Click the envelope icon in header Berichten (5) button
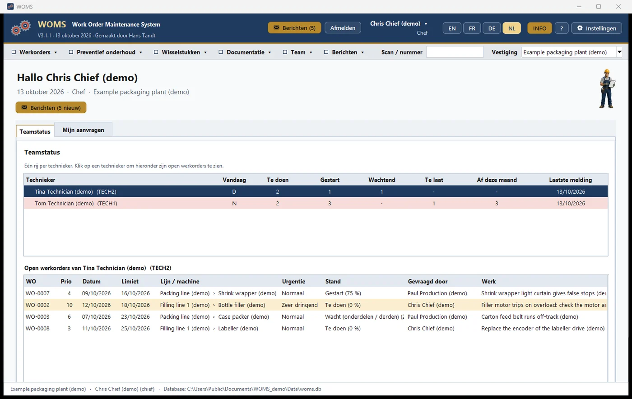Image resolution: width=632 pixels, height=399 pixels. [276, 28]
